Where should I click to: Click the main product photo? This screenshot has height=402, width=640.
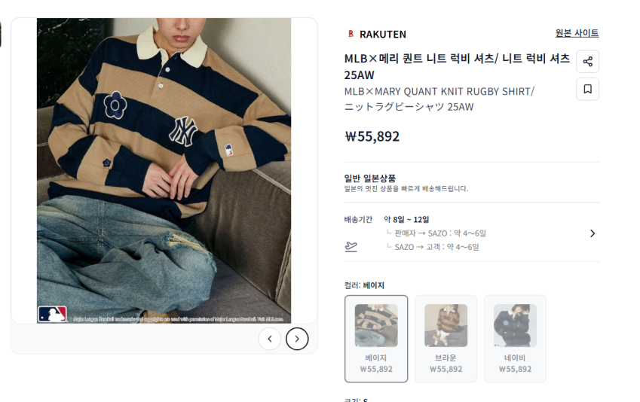164,170
